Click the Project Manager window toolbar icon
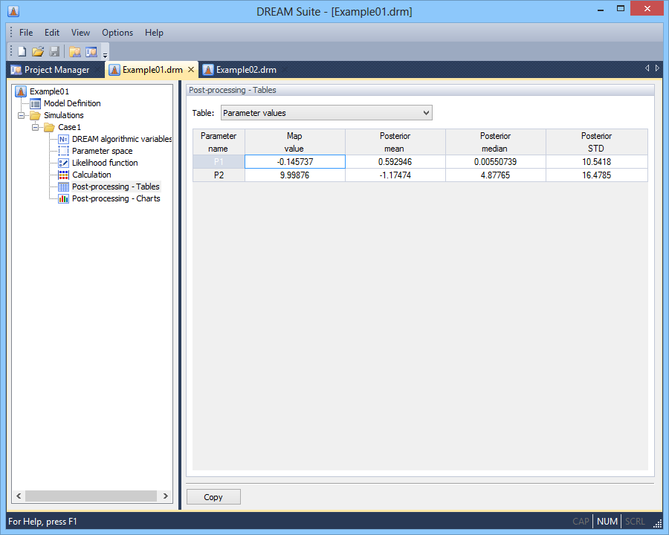The image size is (669, 535). point(91,51)
